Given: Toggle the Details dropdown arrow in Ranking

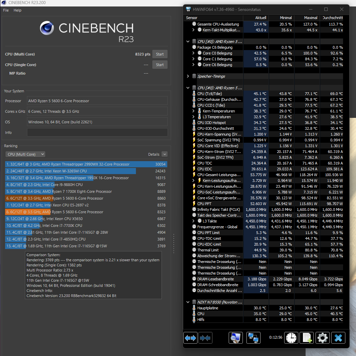Looking at the screenshot, I should [165, 154].
